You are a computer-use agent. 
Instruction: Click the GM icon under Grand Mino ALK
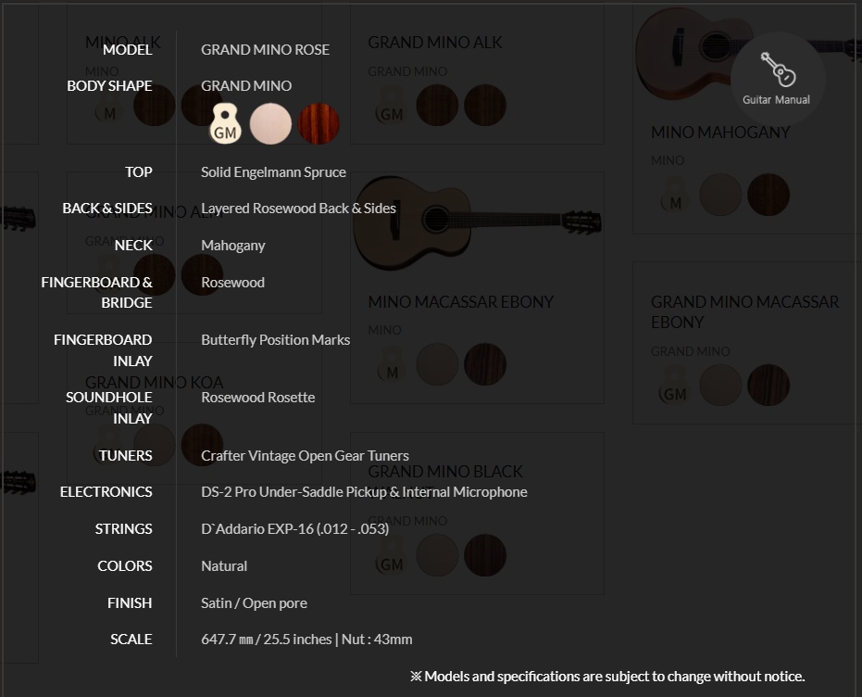click(x=390, y=105)
